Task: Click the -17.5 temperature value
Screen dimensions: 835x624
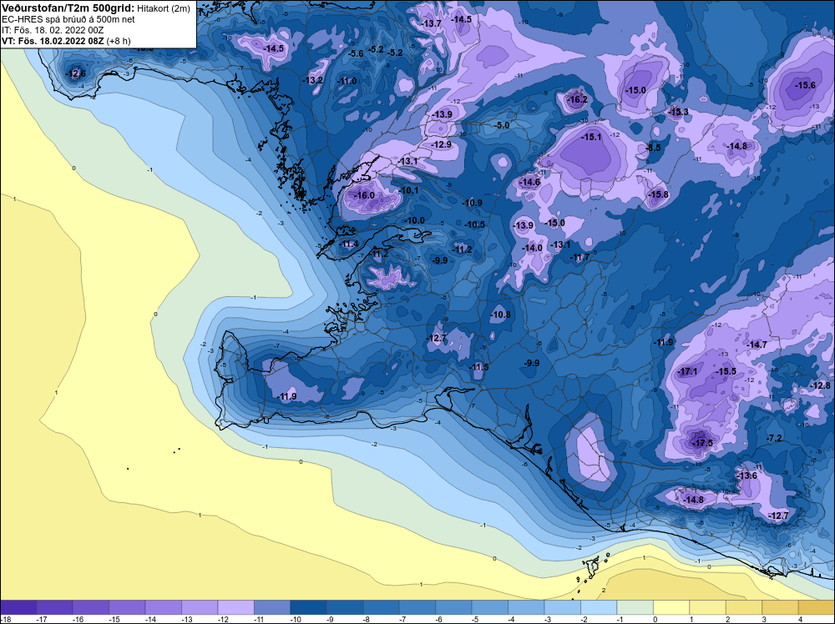Action: pyautogui.click(x=701, y=443)
